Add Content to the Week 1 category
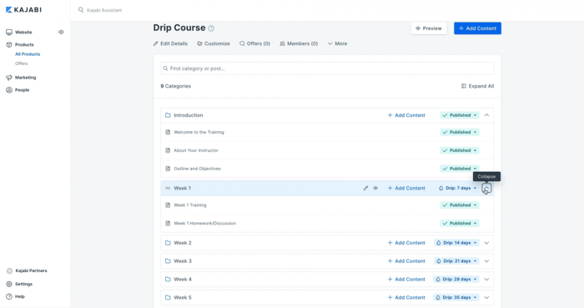584x308 pixels. tap(406, 189)
